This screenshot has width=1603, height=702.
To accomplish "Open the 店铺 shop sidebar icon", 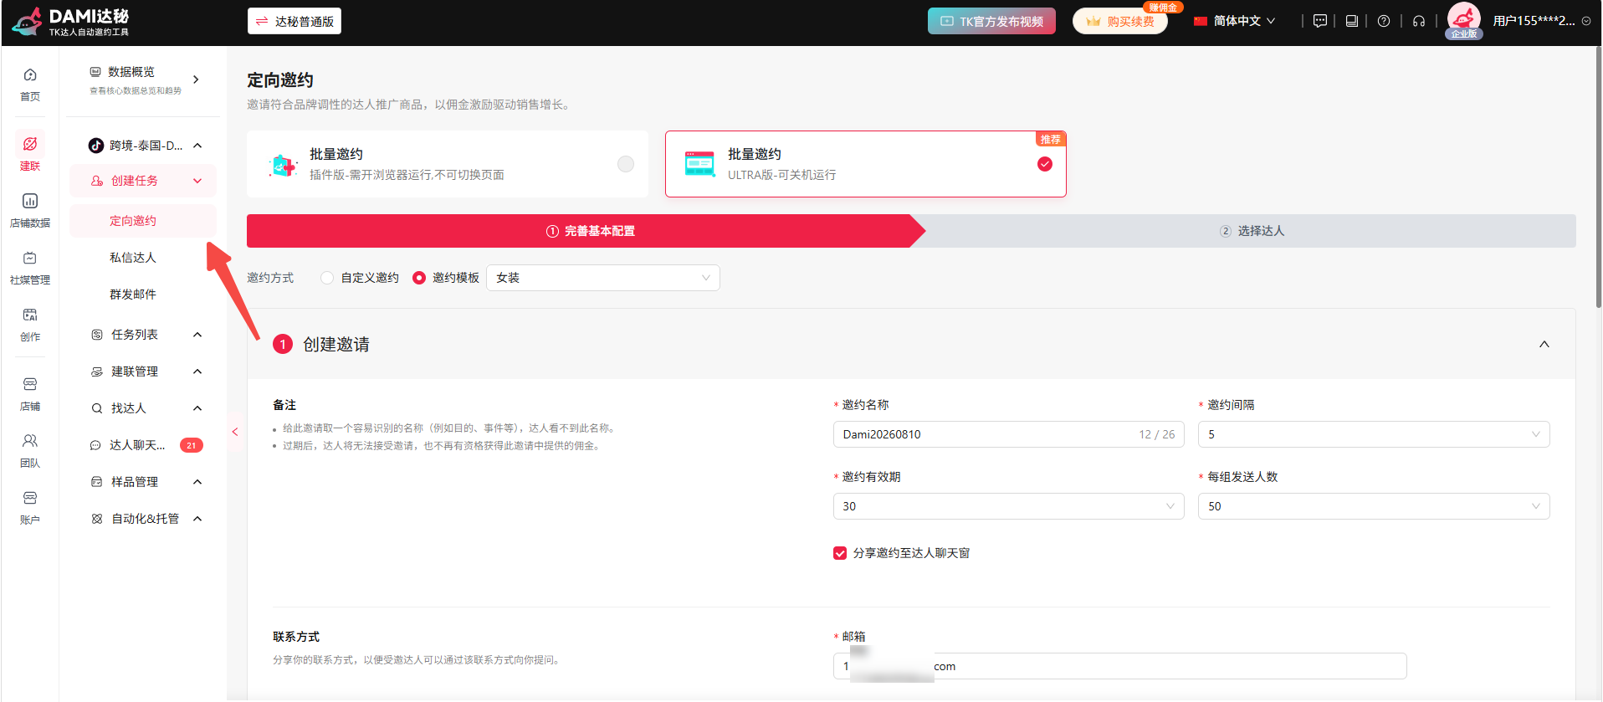I will [30, 394].
